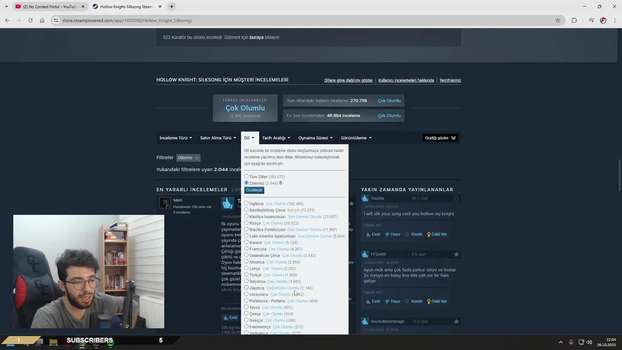The width and height of the screenshot is (622, 350).
Task: Open a new browser tab
Action: click(172, 6)
